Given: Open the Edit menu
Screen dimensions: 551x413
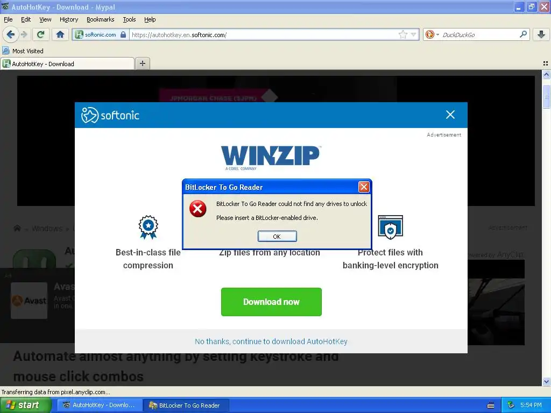Looking at the screenshot, I should tap(26, 19).
